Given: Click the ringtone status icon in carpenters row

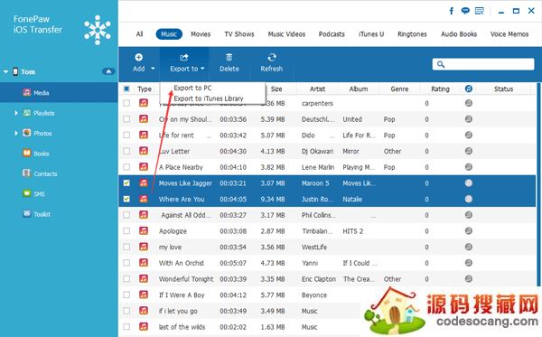Looking at the screenshot, I should coord(468,103).
